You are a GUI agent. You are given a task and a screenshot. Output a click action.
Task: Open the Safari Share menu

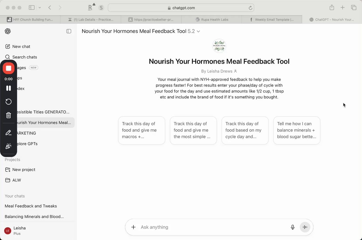(332, 8)
